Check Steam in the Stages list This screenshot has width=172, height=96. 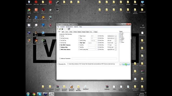[x=120, y=42]
